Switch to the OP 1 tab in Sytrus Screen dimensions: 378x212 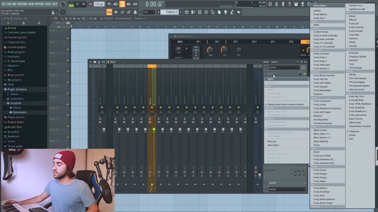(x=198, y=42)
